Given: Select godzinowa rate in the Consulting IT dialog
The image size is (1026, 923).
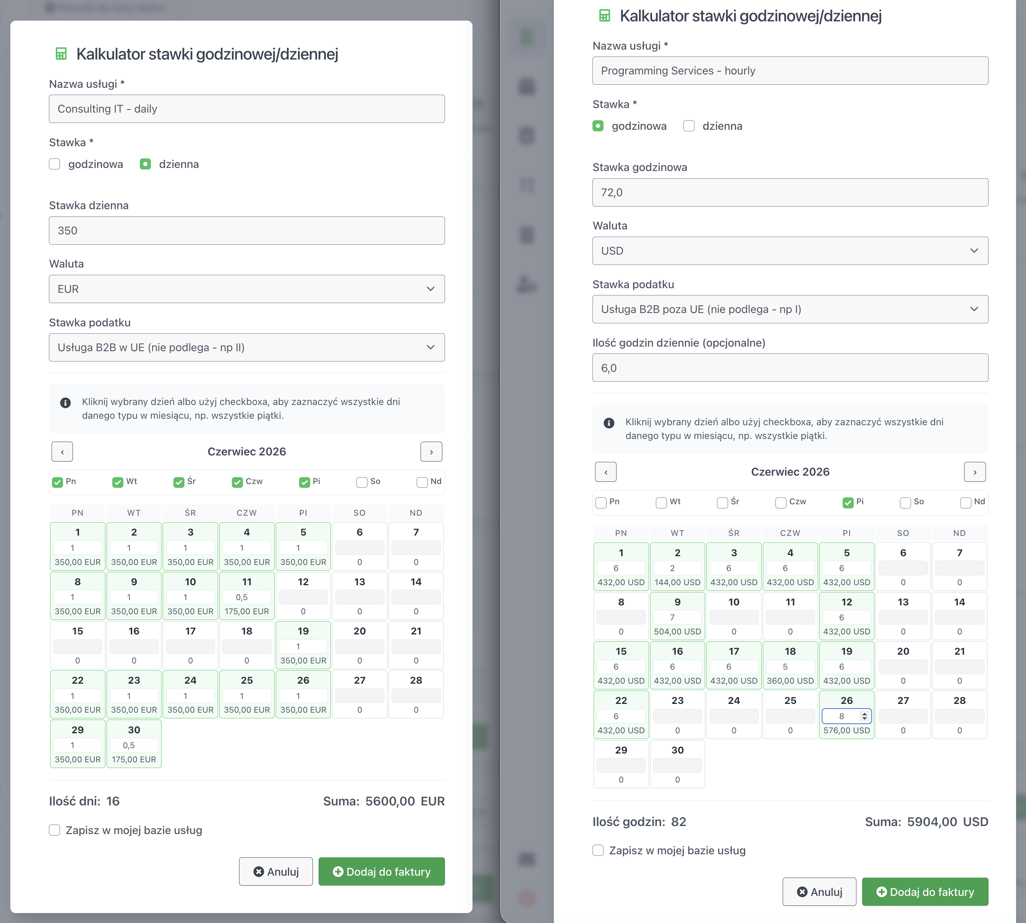Looking at the screenshot, I should click(x=55, y=164).
